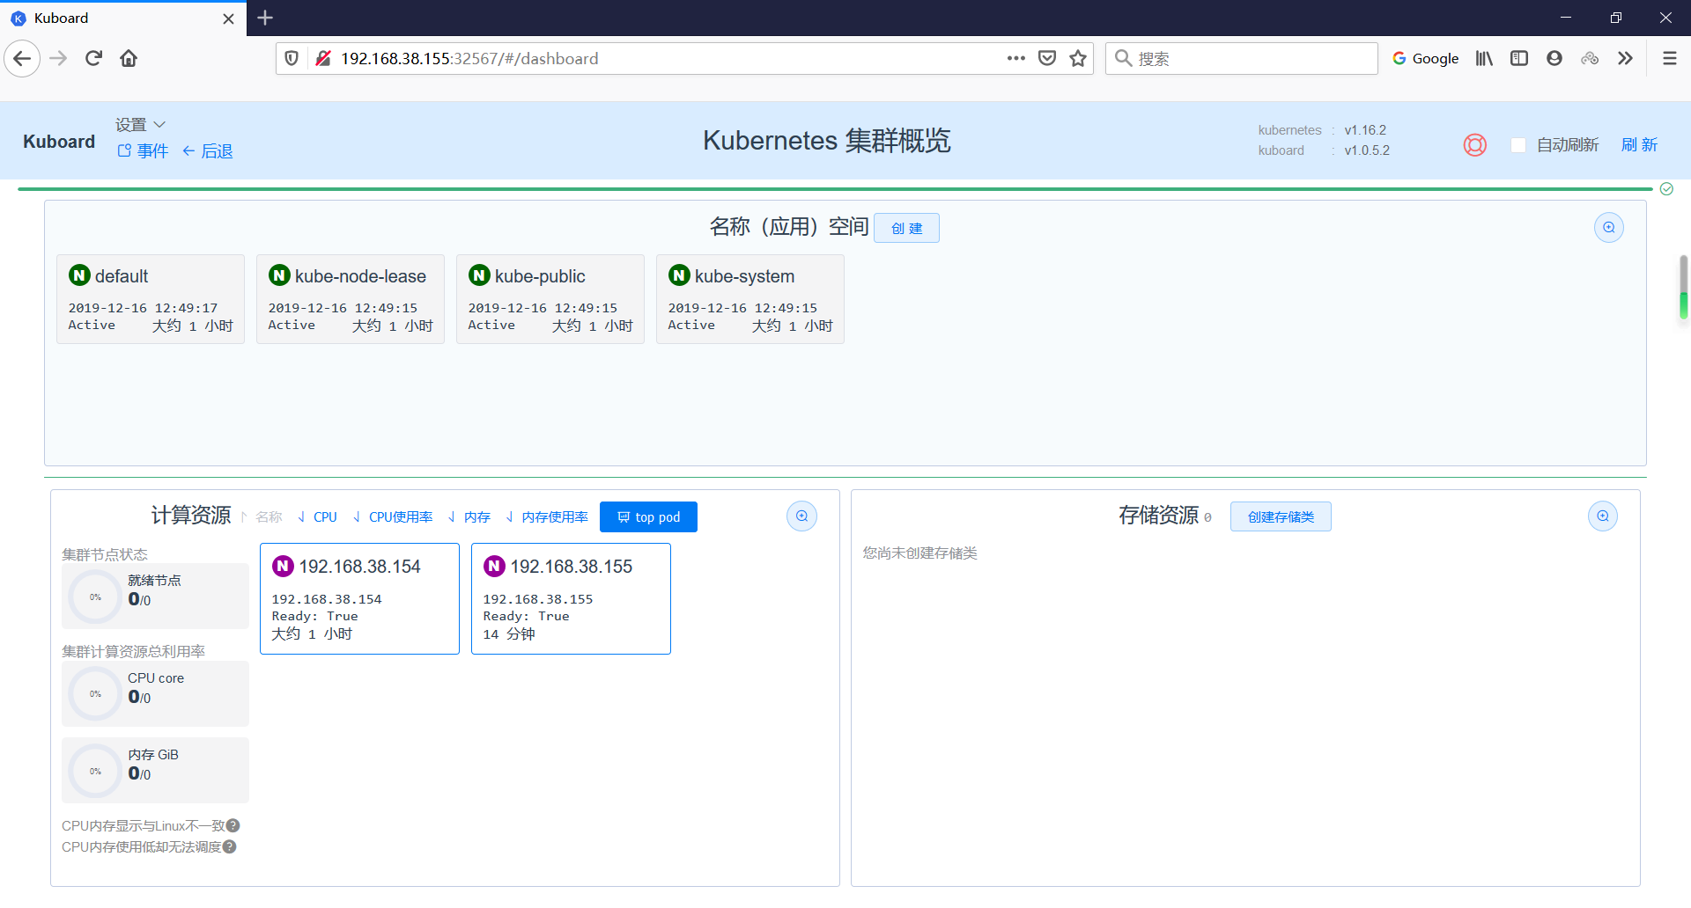Screen dimensions: 1691x908
Task: Show more toolbar tools overflow chevrons
Action: coord(1625,59)
